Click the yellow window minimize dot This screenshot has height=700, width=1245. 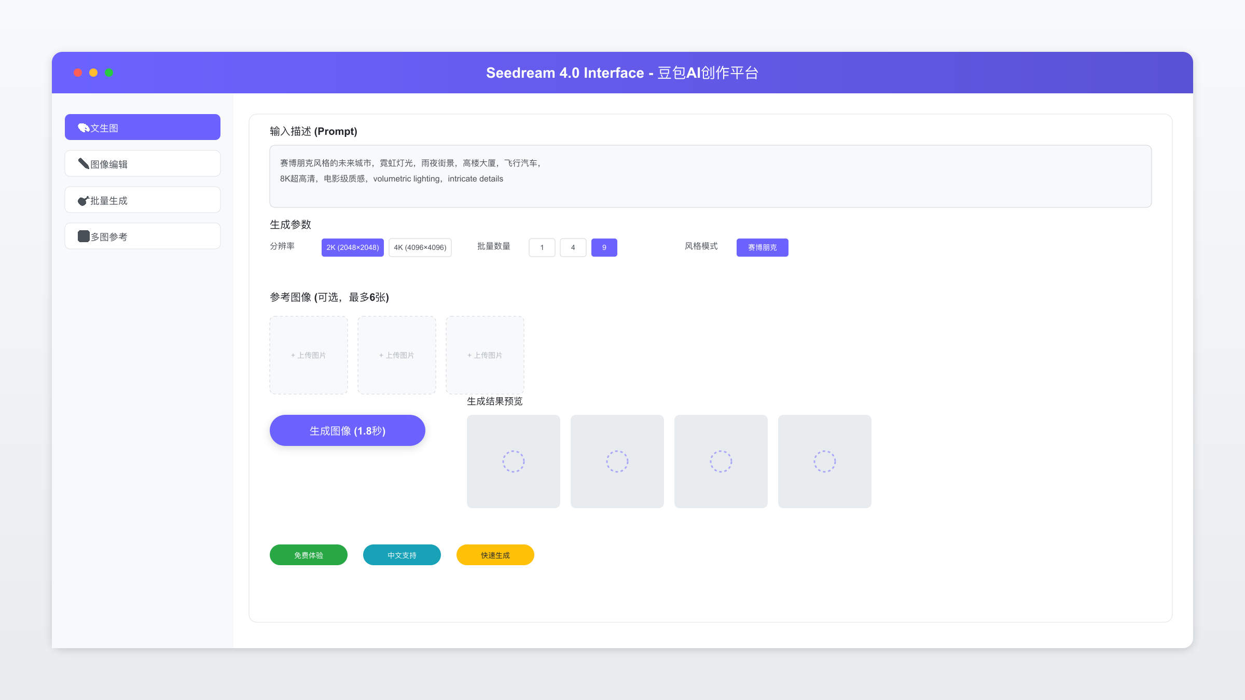[93, 73]
